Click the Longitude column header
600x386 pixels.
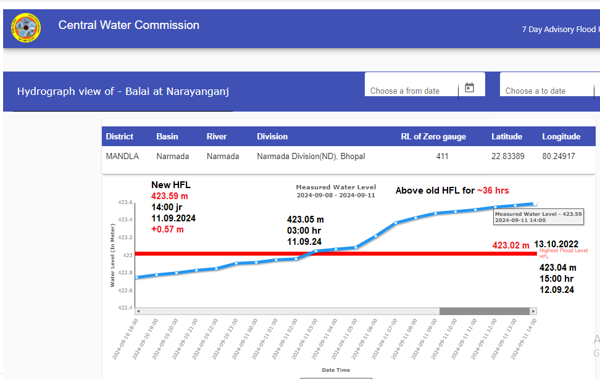561,136
